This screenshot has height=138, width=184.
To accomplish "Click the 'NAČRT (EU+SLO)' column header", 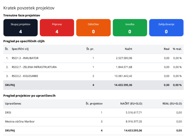I will coord(131,103).
